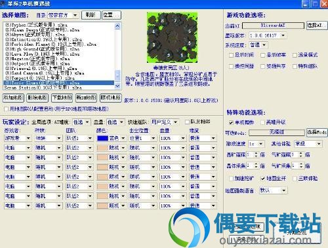Increase the 晶体采集 multiplier stepper
Viewport: 328px width, 248px height.
[256, 164]
